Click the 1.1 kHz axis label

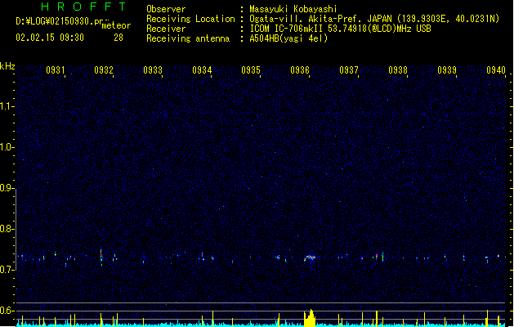point(7,106)
